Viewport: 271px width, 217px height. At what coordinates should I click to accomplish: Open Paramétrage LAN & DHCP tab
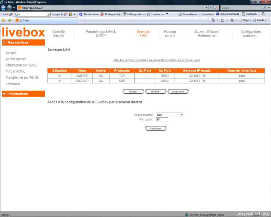pos(101,34)
